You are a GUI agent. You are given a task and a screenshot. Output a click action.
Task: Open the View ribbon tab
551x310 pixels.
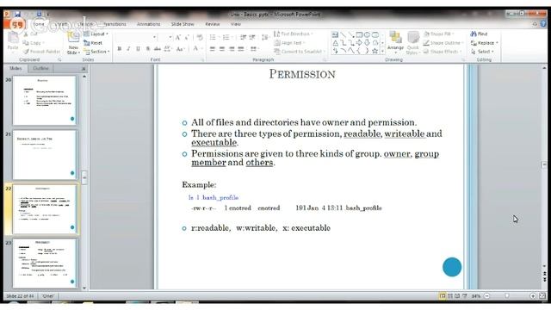click(x=236, y=24)
